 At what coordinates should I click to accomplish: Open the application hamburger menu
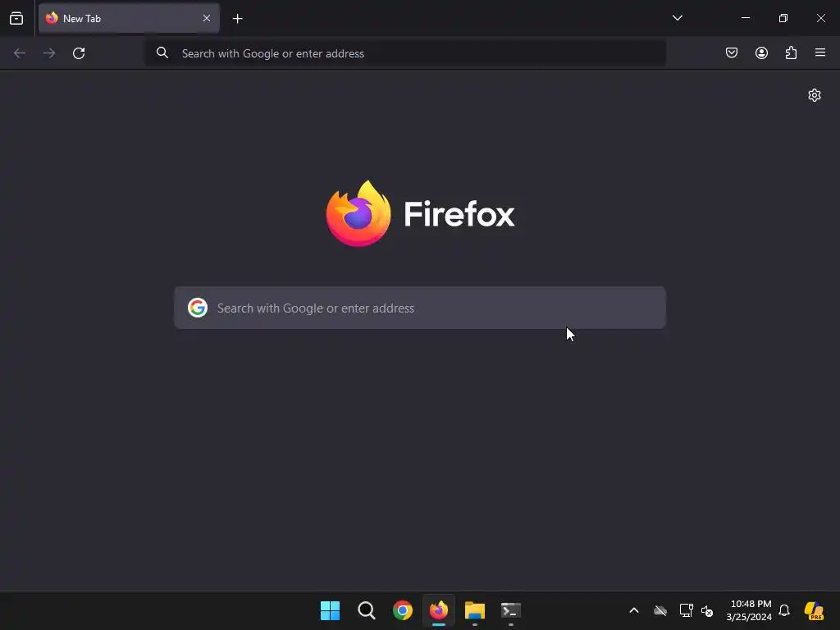[x=820, y=52]
